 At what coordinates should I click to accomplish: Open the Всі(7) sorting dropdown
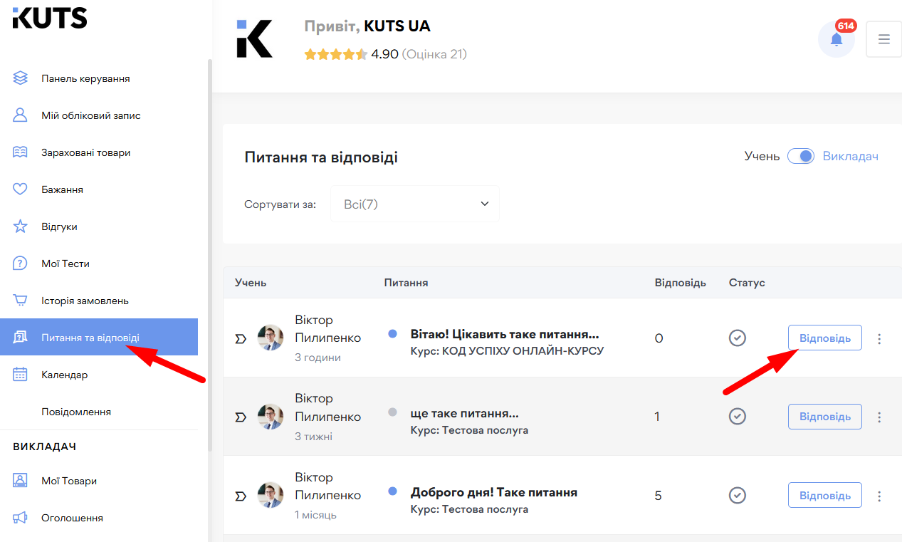click(415, 203)
